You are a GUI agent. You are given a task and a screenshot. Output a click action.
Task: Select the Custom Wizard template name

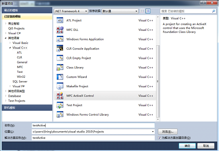tap(77, 77)
